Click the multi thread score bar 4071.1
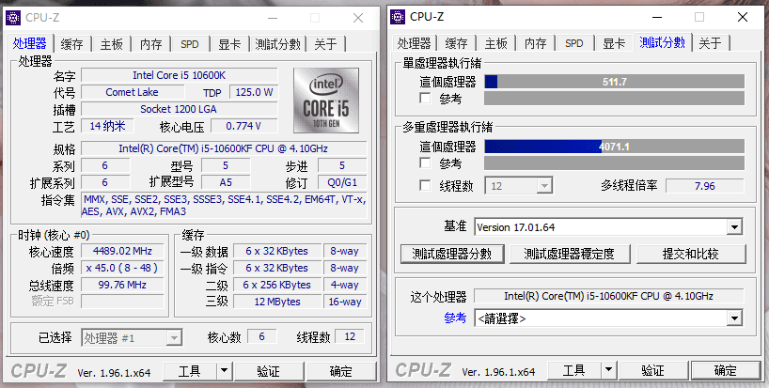 [614, 147]
